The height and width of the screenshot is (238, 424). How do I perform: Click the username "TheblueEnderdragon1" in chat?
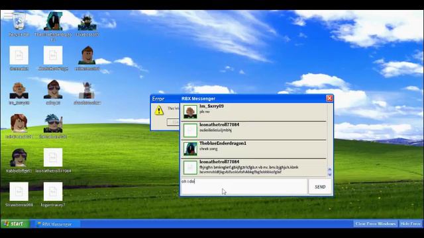coord(223,143)
